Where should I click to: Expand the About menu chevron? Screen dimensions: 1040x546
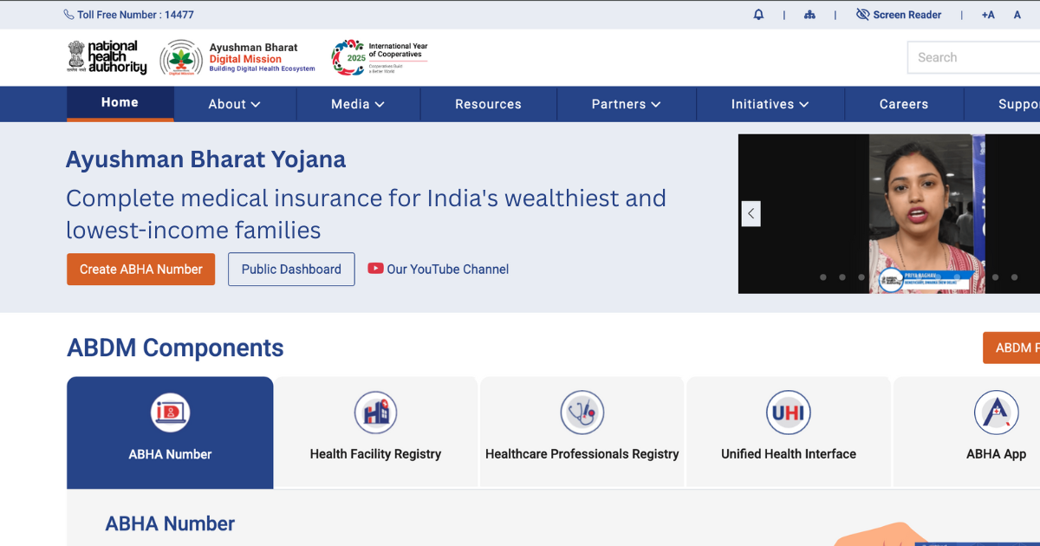click(x=256, y=105)
